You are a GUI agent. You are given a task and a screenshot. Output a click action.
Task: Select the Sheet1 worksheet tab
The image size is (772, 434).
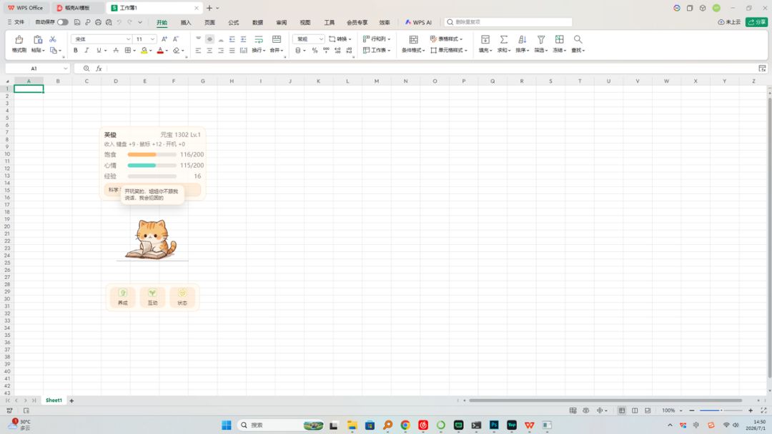(x=54, y=400)
